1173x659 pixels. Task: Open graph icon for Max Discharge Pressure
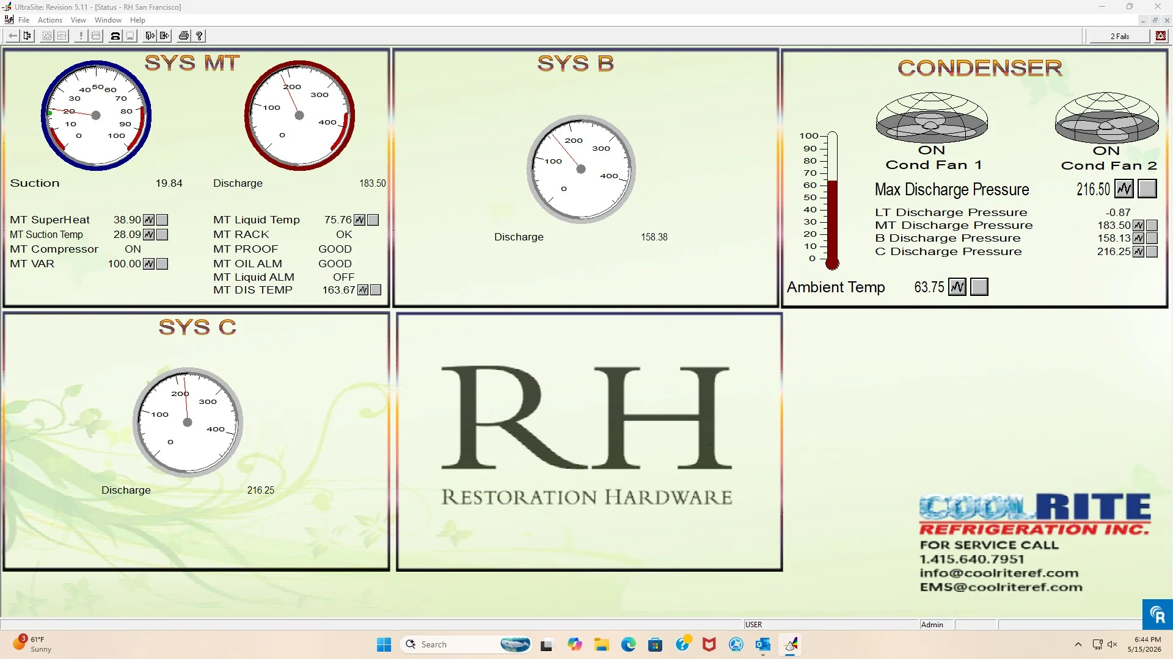click(x=1124, y=189)
